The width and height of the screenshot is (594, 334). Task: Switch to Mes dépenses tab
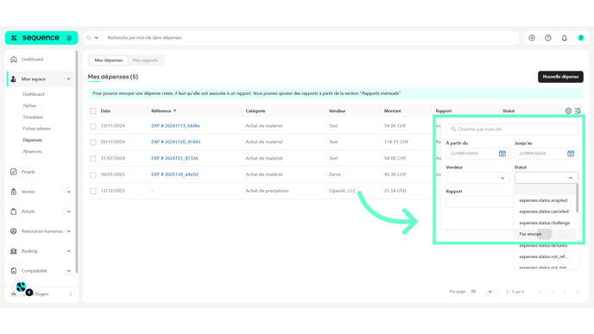[108, 60]
